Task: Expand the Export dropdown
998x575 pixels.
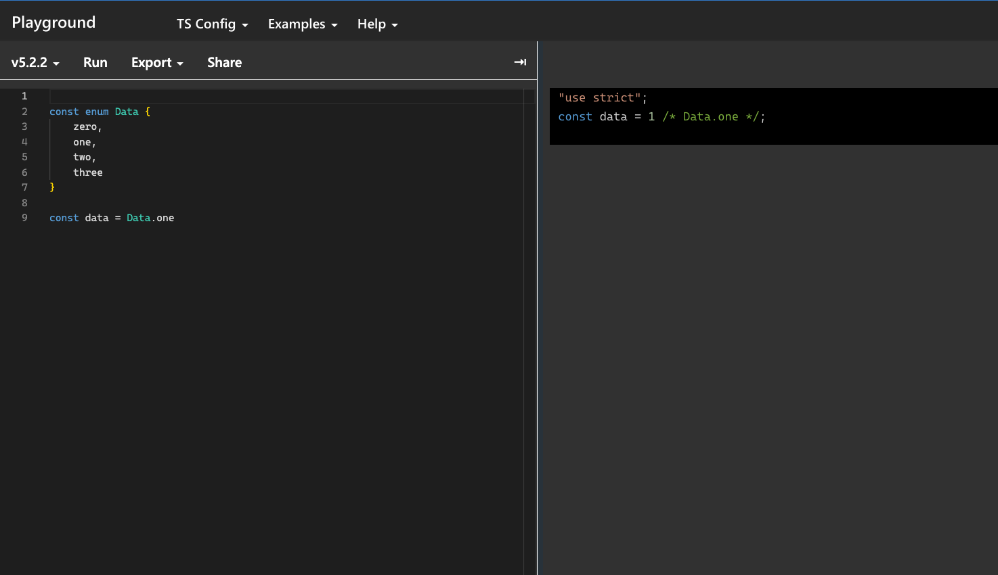Action: (157, 62)
